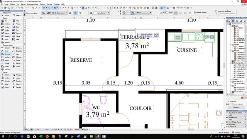Toggle the Soustraire des Zones checkbox
Viewport: 247px width, 139px height.
click(x=216, y=11)
